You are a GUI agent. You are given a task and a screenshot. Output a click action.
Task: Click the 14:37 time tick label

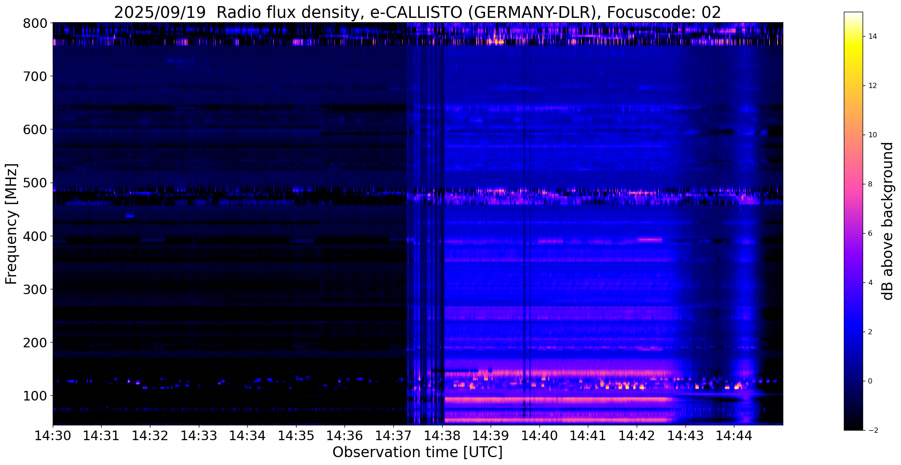[394, 435]
